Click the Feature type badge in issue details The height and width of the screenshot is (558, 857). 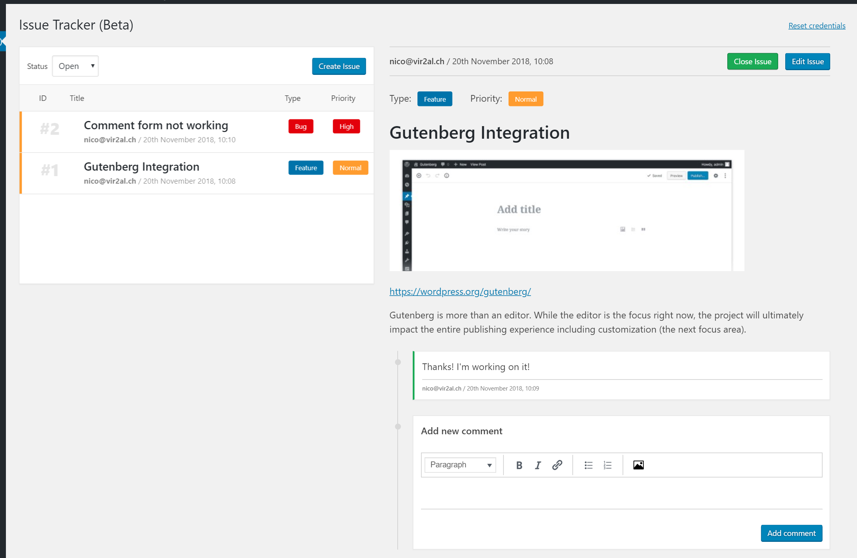435,99
